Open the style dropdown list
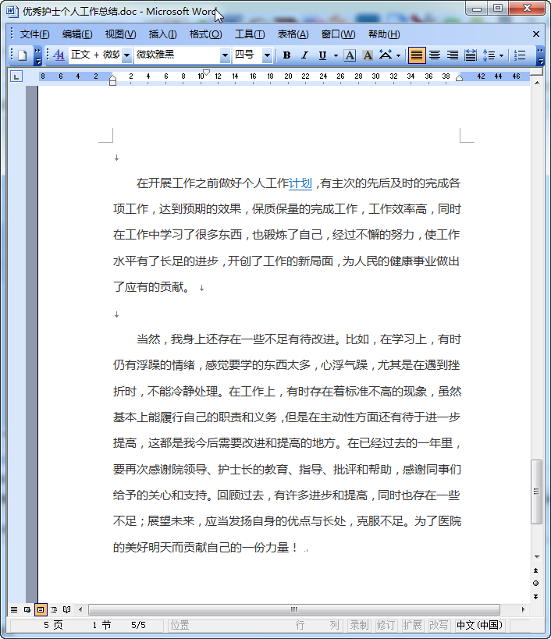 pyautogui.click(x=126, y=55)
